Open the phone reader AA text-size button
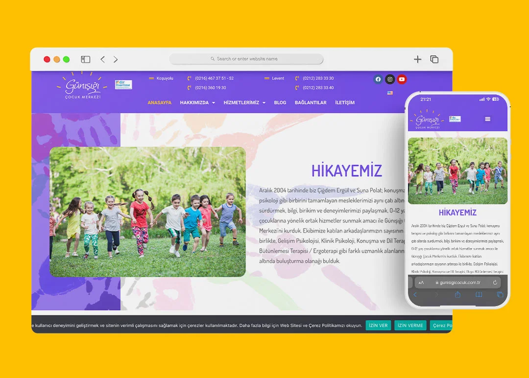 coord(421,283)
